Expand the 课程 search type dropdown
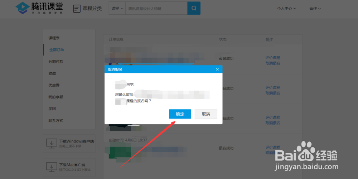 pos(117,9)
